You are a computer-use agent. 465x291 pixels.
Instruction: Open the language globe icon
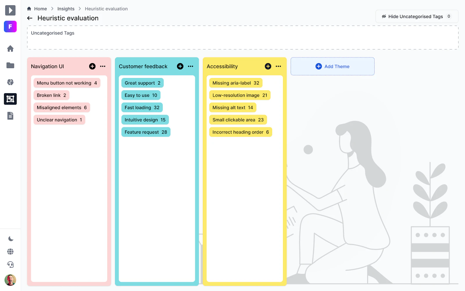coord(10,251)
